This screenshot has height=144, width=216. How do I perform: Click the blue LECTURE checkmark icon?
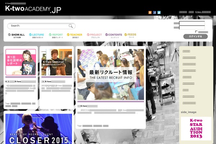coord(30,35)
